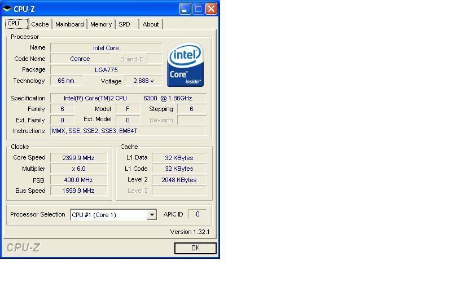The image size is (474, 296).
Task: Click the Model value F
Action: pos(128,109)
